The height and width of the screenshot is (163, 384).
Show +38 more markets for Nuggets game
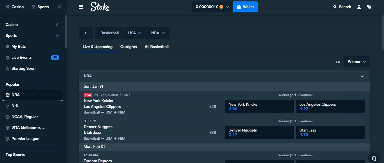pyautogui.click(x=213, y=132)
